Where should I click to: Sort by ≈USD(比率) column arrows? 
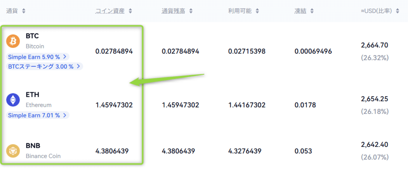point(397,11)
